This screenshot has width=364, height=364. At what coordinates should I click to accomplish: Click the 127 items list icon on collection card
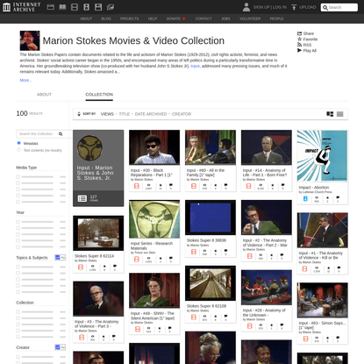(82, 198)
